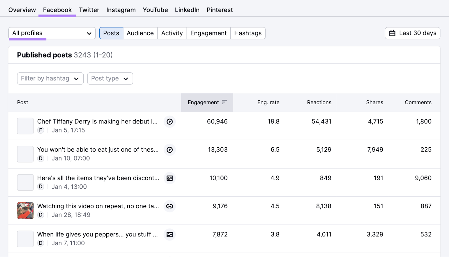Navigate to the Twitter section
The height and width of the screenshot is (257, 449).
click(89, 10)
